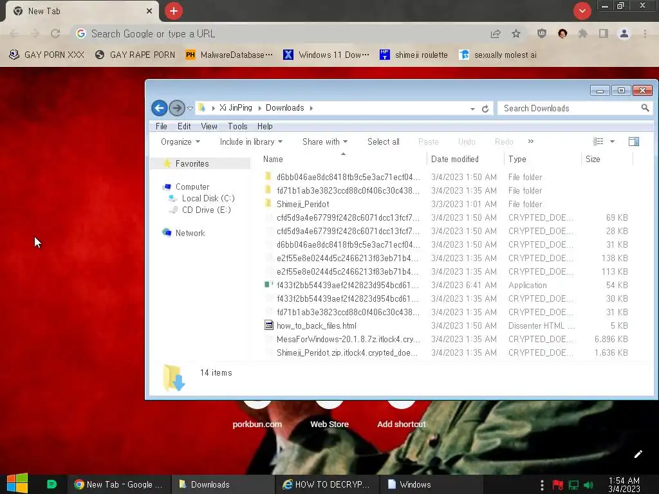Open recent locations dropdown beside Explorer forward button

click(x=190, y=108)
